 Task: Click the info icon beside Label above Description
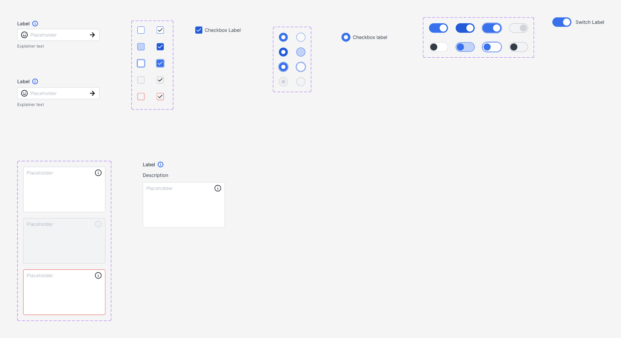[161, 165]
